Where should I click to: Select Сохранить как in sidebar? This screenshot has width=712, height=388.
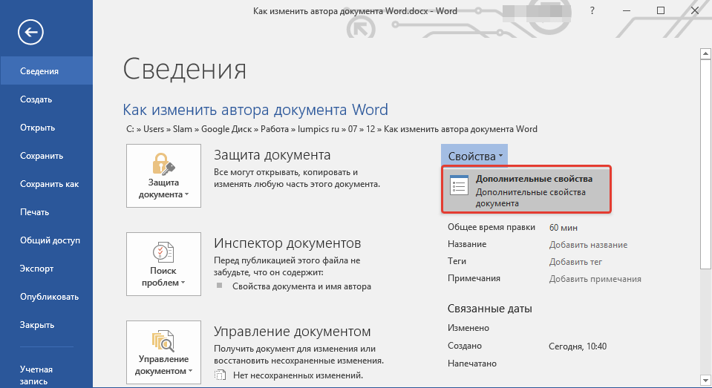pyautogui.click(x=49, y=184)
